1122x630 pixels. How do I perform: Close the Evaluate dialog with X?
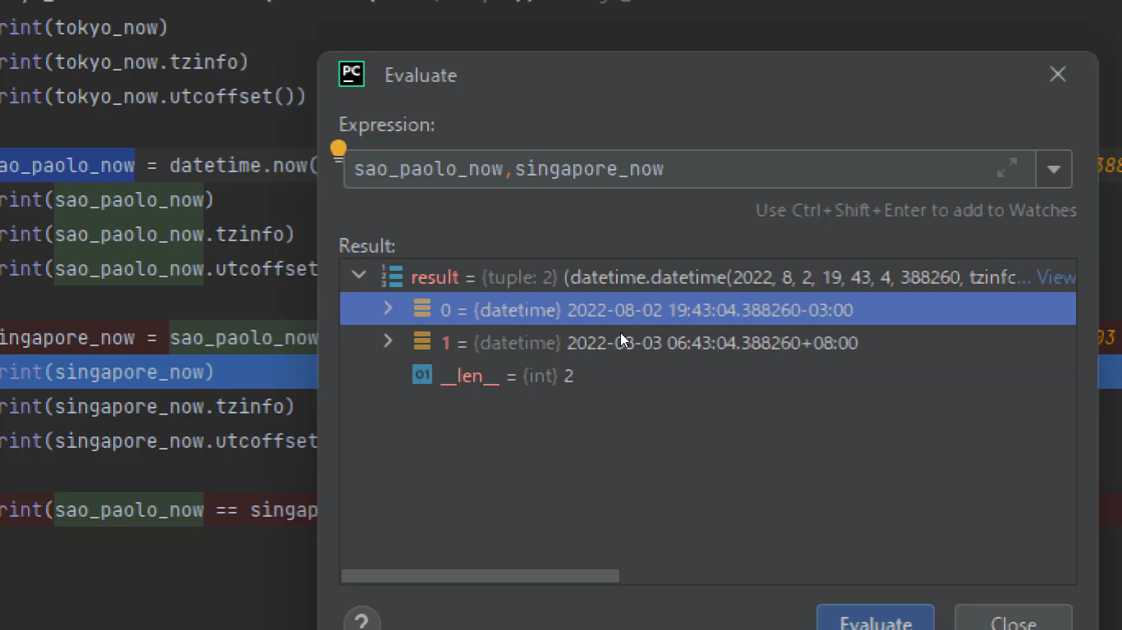coord(1058,75)
